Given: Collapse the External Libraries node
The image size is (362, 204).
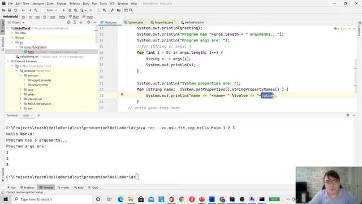Looking at the screenshot, I should pos(8,61).
